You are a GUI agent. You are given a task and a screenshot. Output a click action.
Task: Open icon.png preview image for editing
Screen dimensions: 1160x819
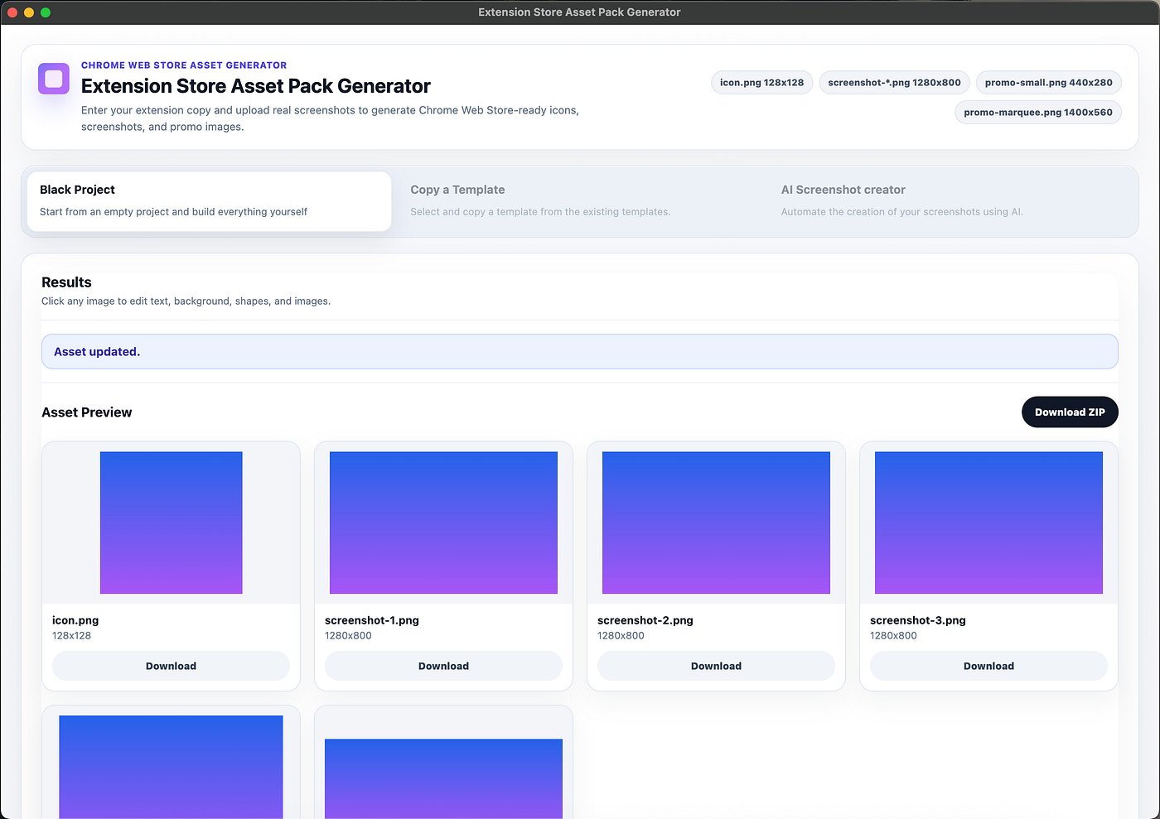pos(172,523)
